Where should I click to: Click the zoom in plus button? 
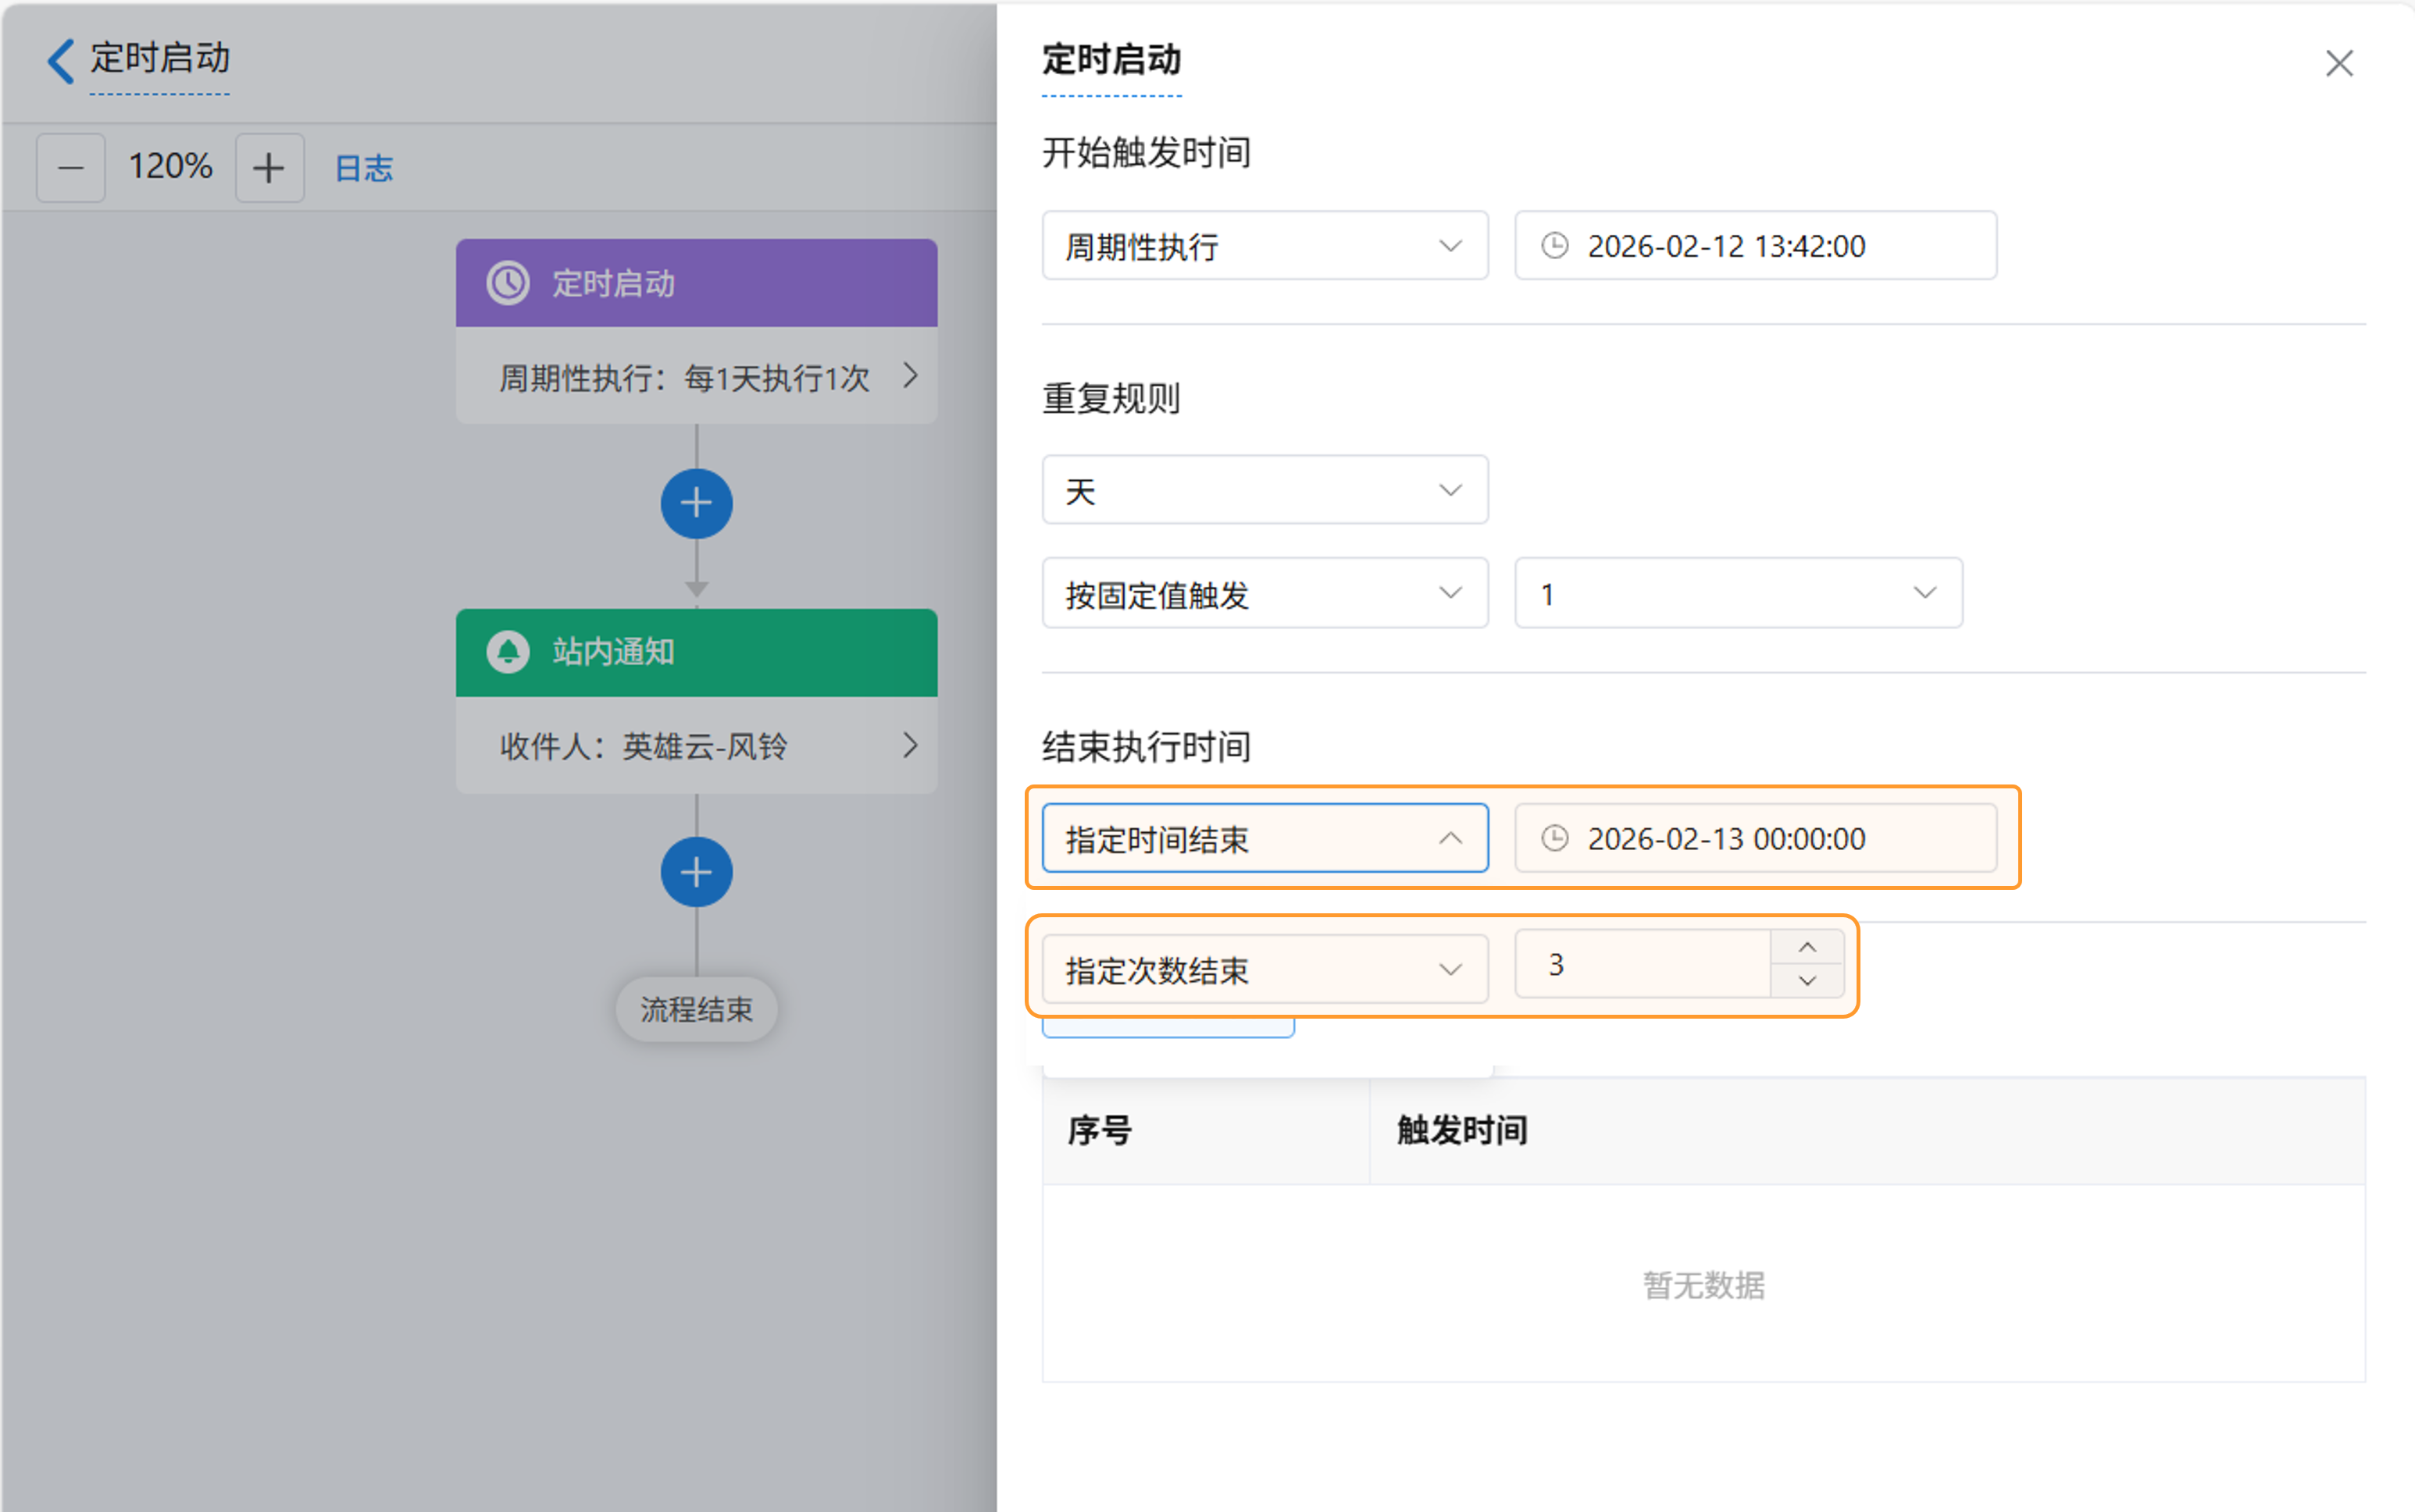coord(268,168)
